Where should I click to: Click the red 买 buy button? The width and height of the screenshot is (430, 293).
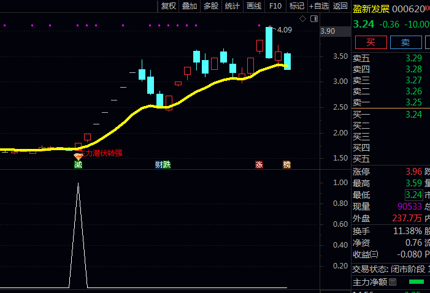click(x=370, y=42)
